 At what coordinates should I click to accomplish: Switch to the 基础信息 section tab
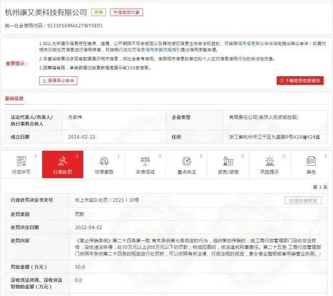[x=14, y=98]
